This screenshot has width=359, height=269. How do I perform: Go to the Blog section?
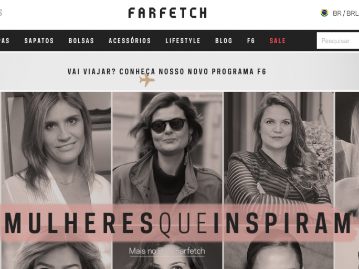click(x=224, y=41)
